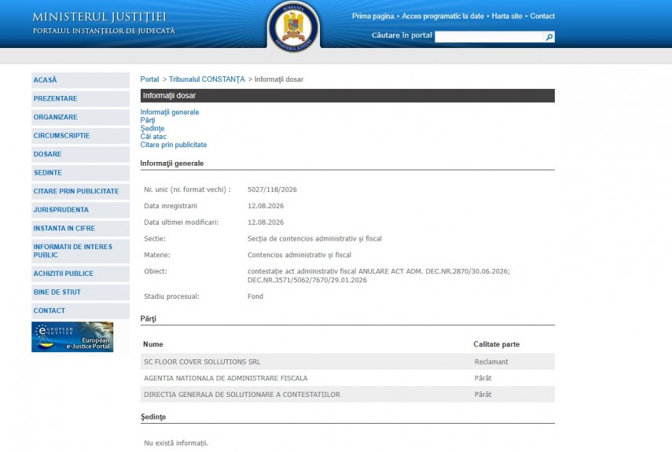Open the ACASĂ sidebar item
Image resolution: width=672 pixels, height=452 pixels.
coord(80,80)
